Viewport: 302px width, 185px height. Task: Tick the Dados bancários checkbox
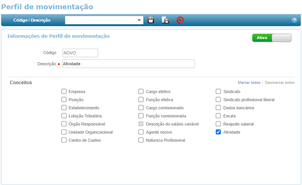[218, 108]
